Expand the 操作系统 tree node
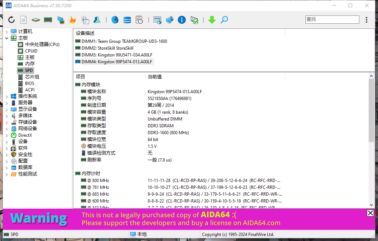The image size is (378, 241). (x=6, y=96)
